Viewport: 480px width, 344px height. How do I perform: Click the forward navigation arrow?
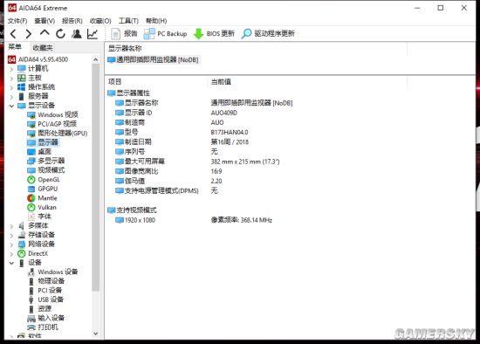pyautogui.click(x=29, y=34)
